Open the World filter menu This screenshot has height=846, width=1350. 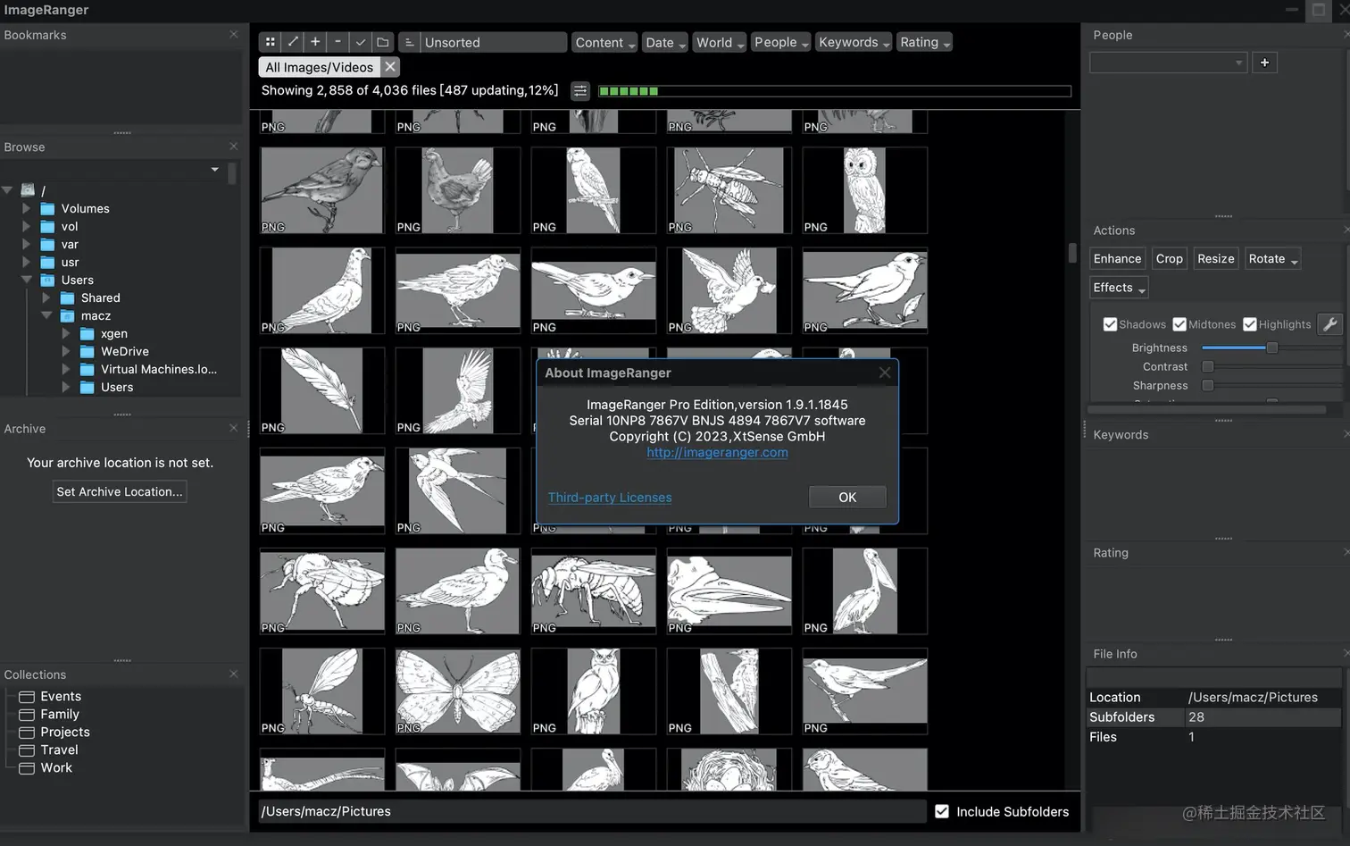coord(720,42)
